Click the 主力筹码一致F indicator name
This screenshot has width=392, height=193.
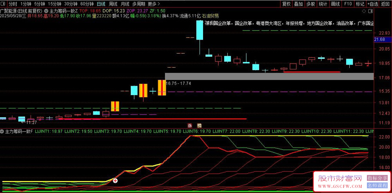point(19,131)
